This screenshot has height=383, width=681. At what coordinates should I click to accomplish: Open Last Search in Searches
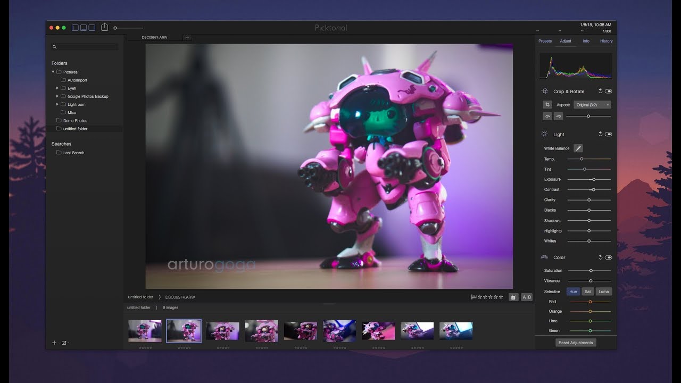[x=74, y=153]
